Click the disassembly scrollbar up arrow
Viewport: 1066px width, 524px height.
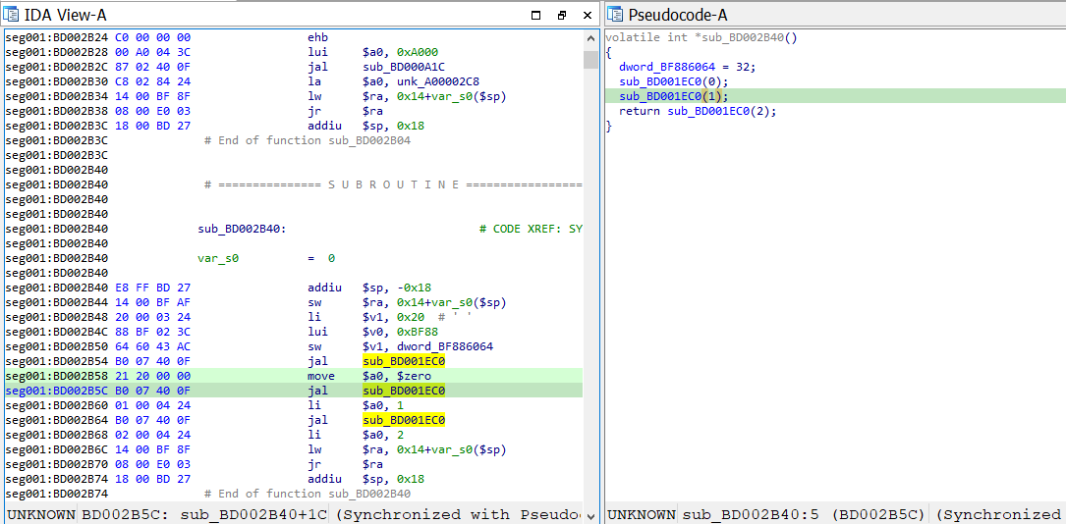590,38
